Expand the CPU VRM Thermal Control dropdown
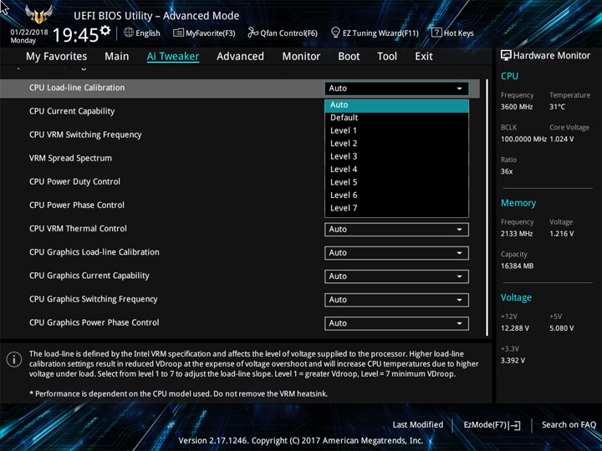The width and height of the screenshot is (602, 451). point(396,230)
